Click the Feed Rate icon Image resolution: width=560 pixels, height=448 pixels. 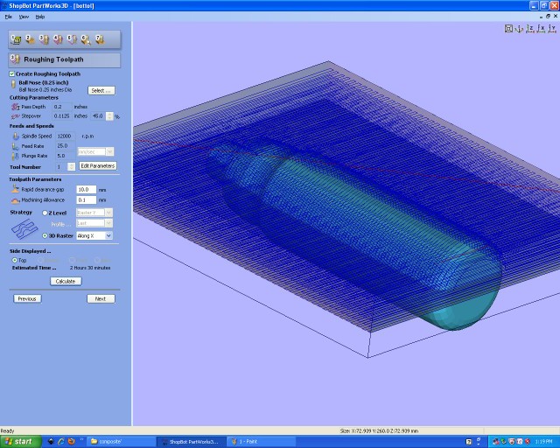tap(15, 146)
